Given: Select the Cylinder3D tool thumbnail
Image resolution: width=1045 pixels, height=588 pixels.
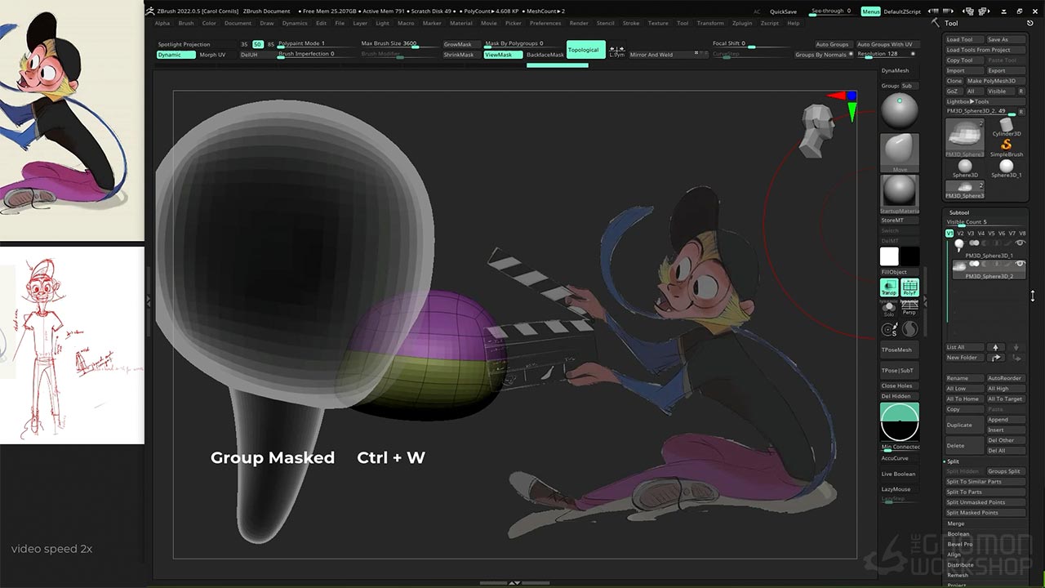Looking at the screenshot, I should pos(1006,126).
